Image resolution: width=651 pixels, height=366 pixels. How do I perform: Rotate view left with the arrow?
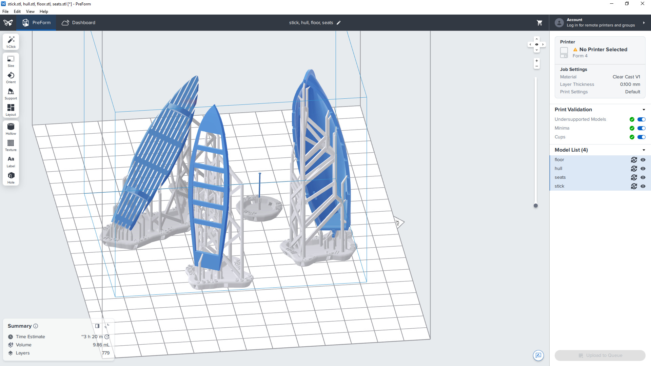[531, 44]
